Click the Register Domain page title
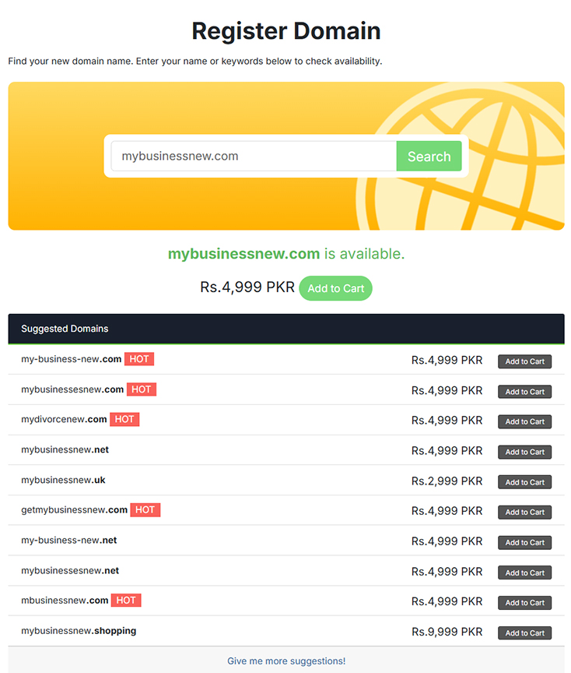 (x=285, y=31)
